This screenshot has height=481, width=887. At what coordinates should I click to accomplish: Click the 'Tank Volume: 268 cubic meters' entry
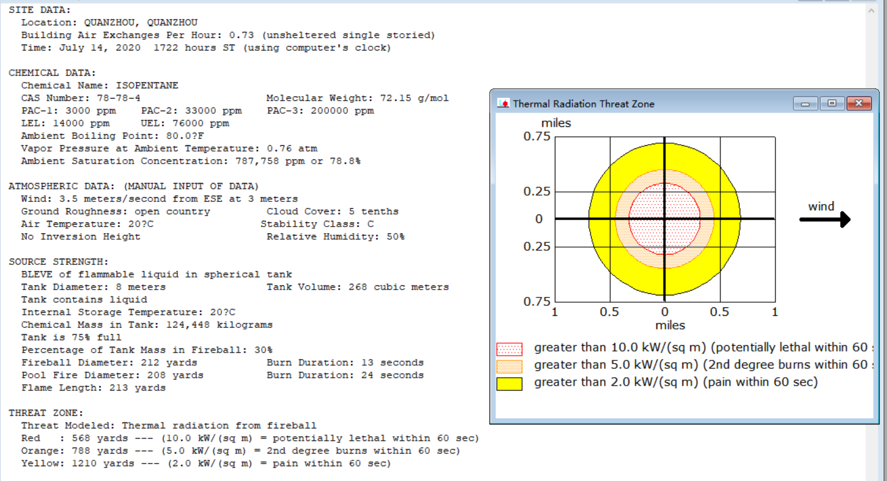358,287
